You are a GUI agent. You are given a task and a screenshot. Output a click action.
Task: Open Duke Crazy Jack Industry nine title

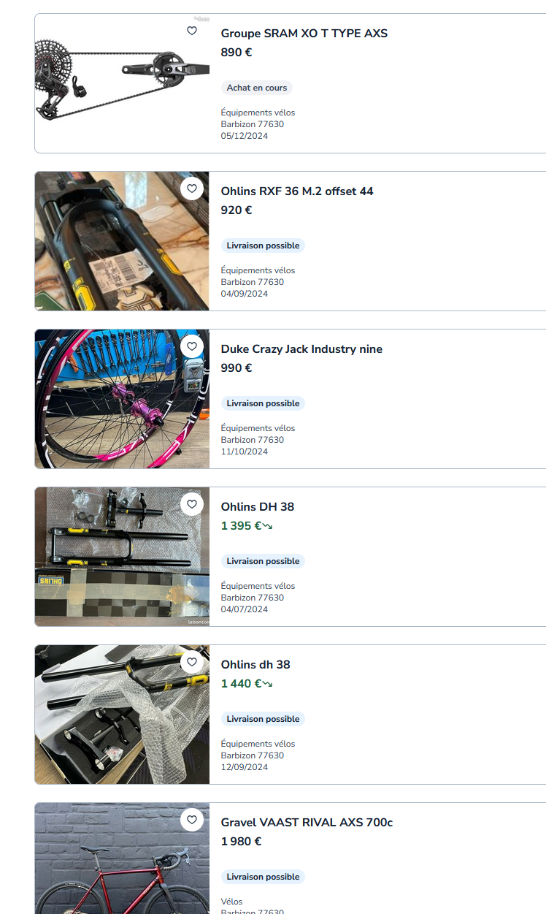coord(301,349)
